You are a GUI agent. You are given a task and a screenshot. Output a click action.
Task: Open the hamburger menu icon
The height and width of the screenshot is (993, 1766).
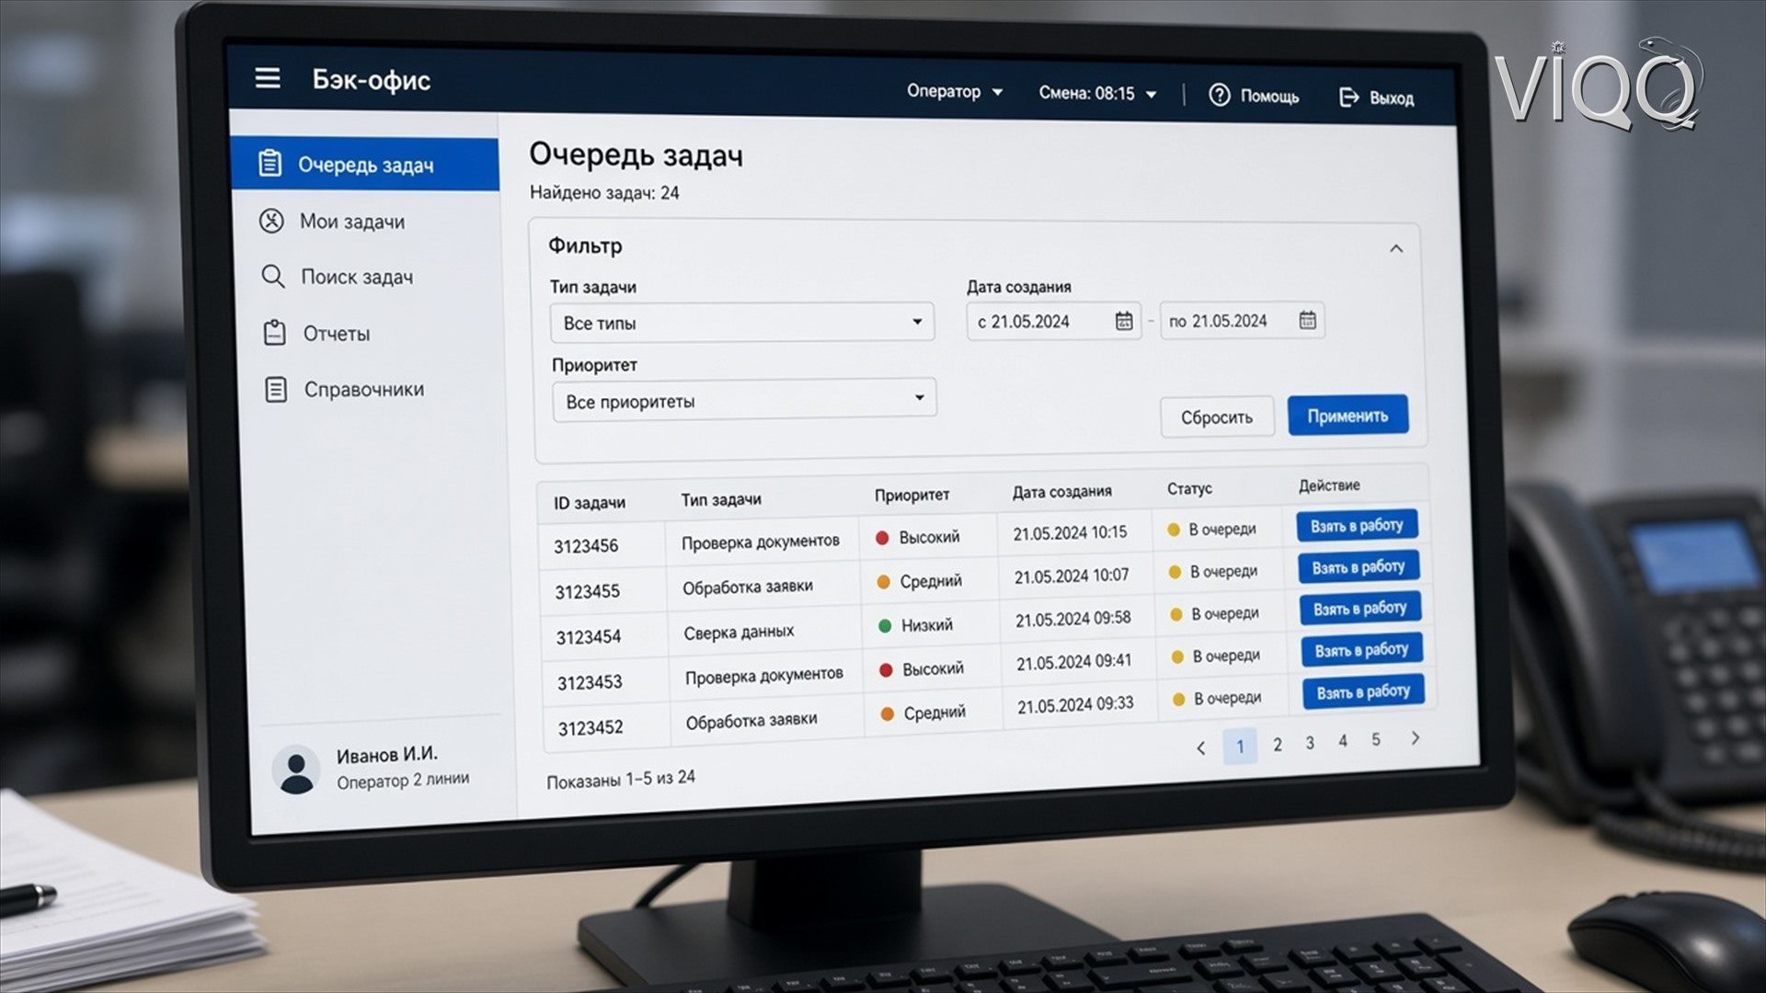[268, 78]
